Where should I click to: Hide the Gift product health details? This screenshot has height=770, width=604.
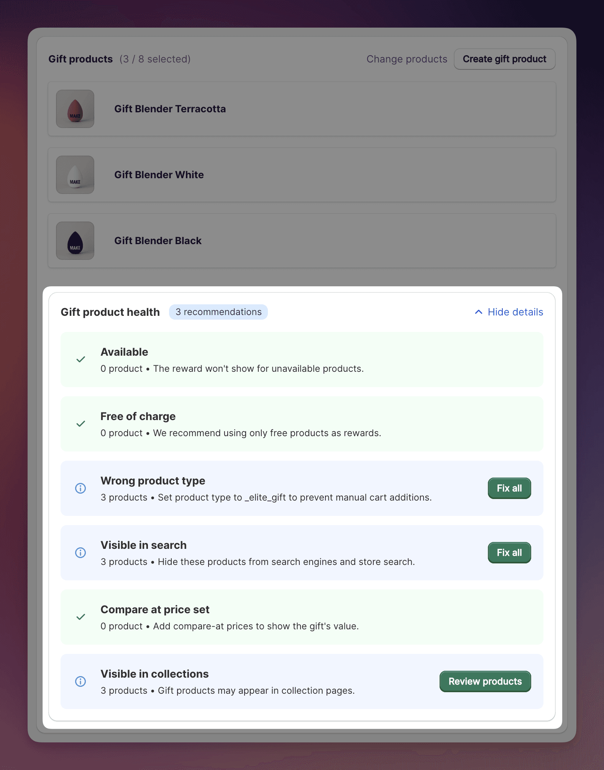[x=515, y=312]
